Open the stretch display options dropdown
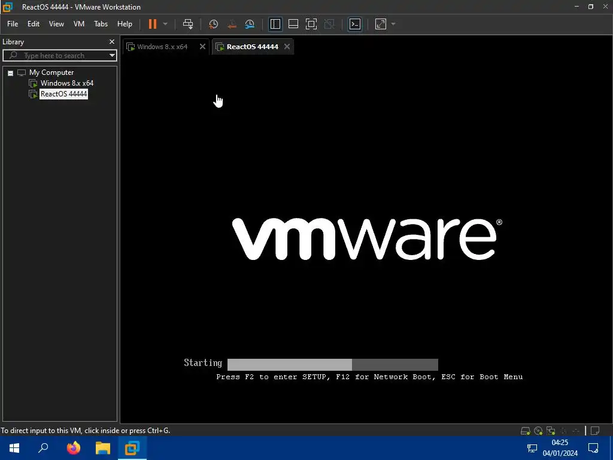Image resolution: width=613 pixels, height=460 pixels. (393, 24)
